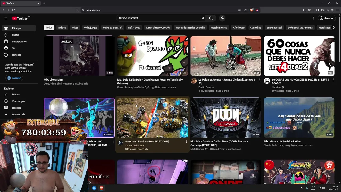Go back with the browser back arrow
Screen dimensions: 341x192
click(x=3, y=10)
